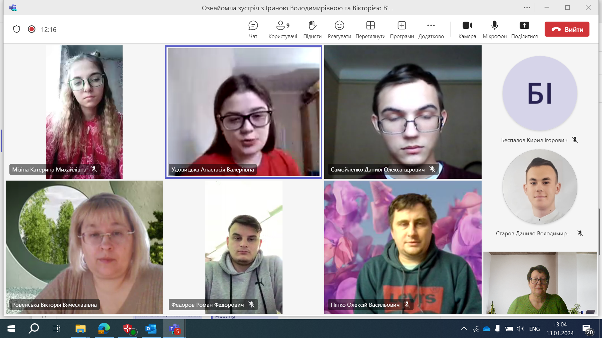Click Старов Данило profile picture
This screenshot has height=338, width=602.
(x=540, y=187)
